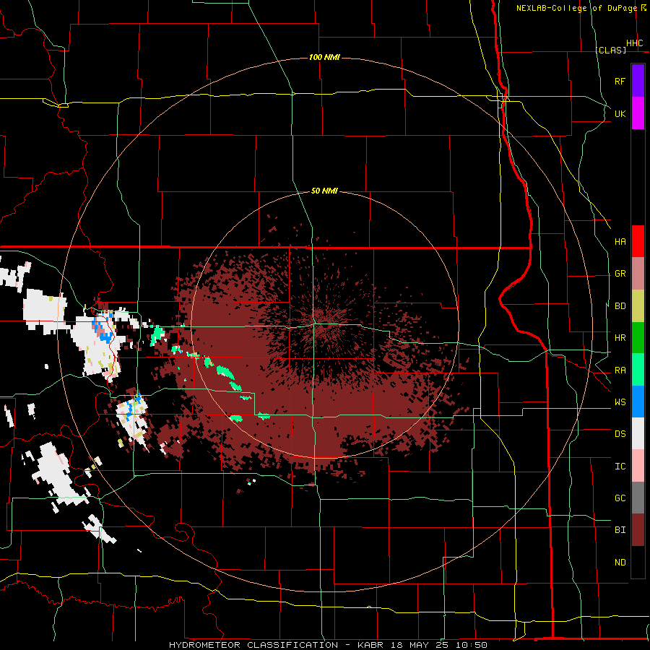Image resolution: width=650 pixels, height=650 pixels.
Task: Click the RA legend label
Action: [x=620, y=370]
